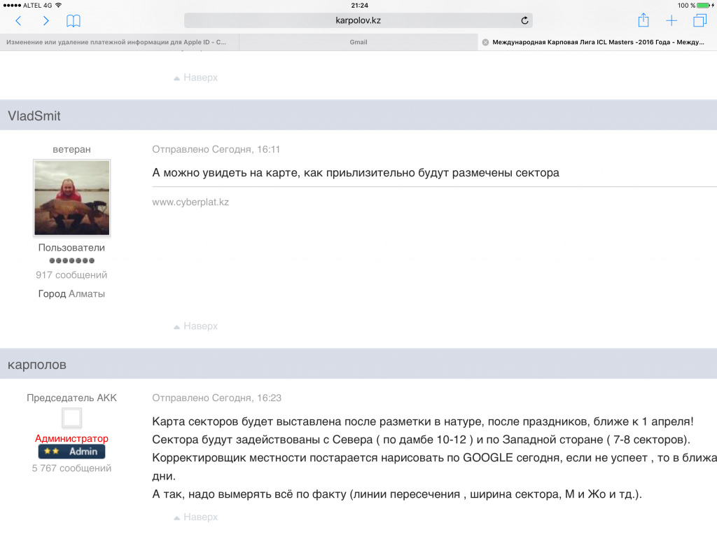Viewport: 717px width, 537px height.
Task: Open the share sheet icon
Action: (643, 21)
